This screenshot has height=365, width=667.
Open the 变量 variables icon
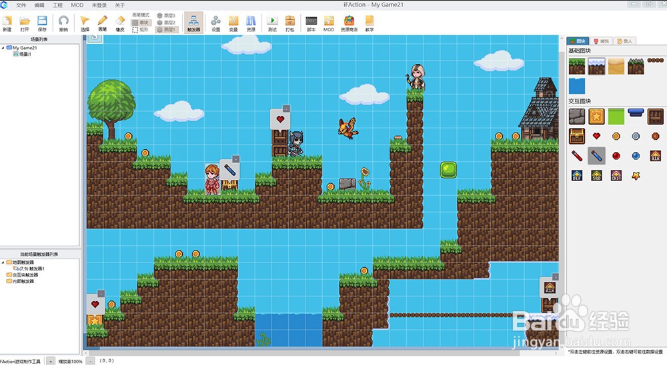point(233,23)
